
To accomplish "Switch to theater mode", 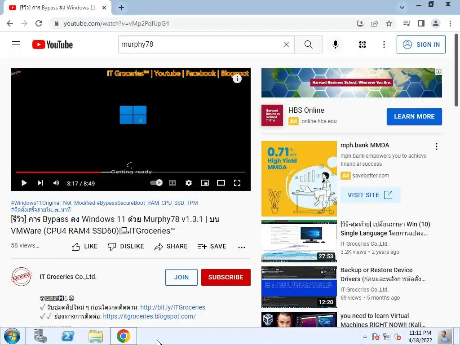I will pos(221,183).
